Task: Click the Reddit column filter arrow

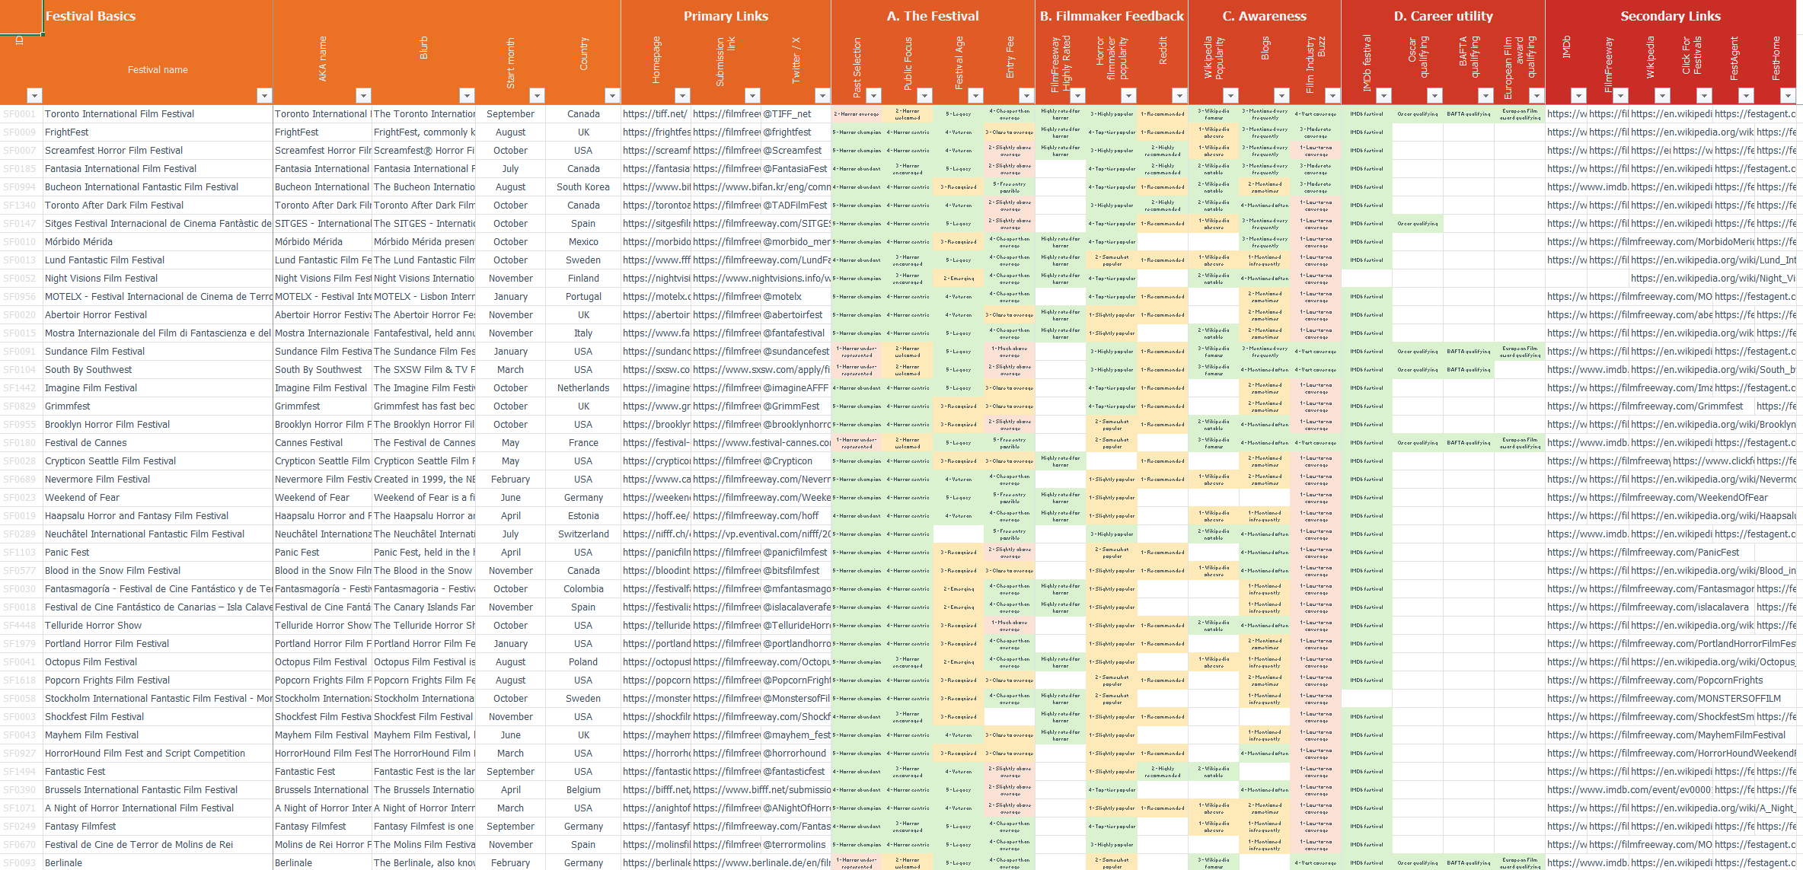Action: click(1179, 95)
